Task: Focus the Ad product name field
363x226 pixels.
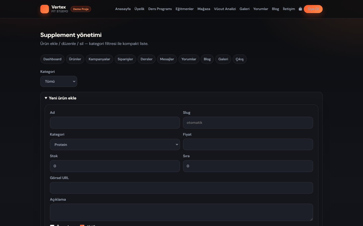Action: (115, 123)
